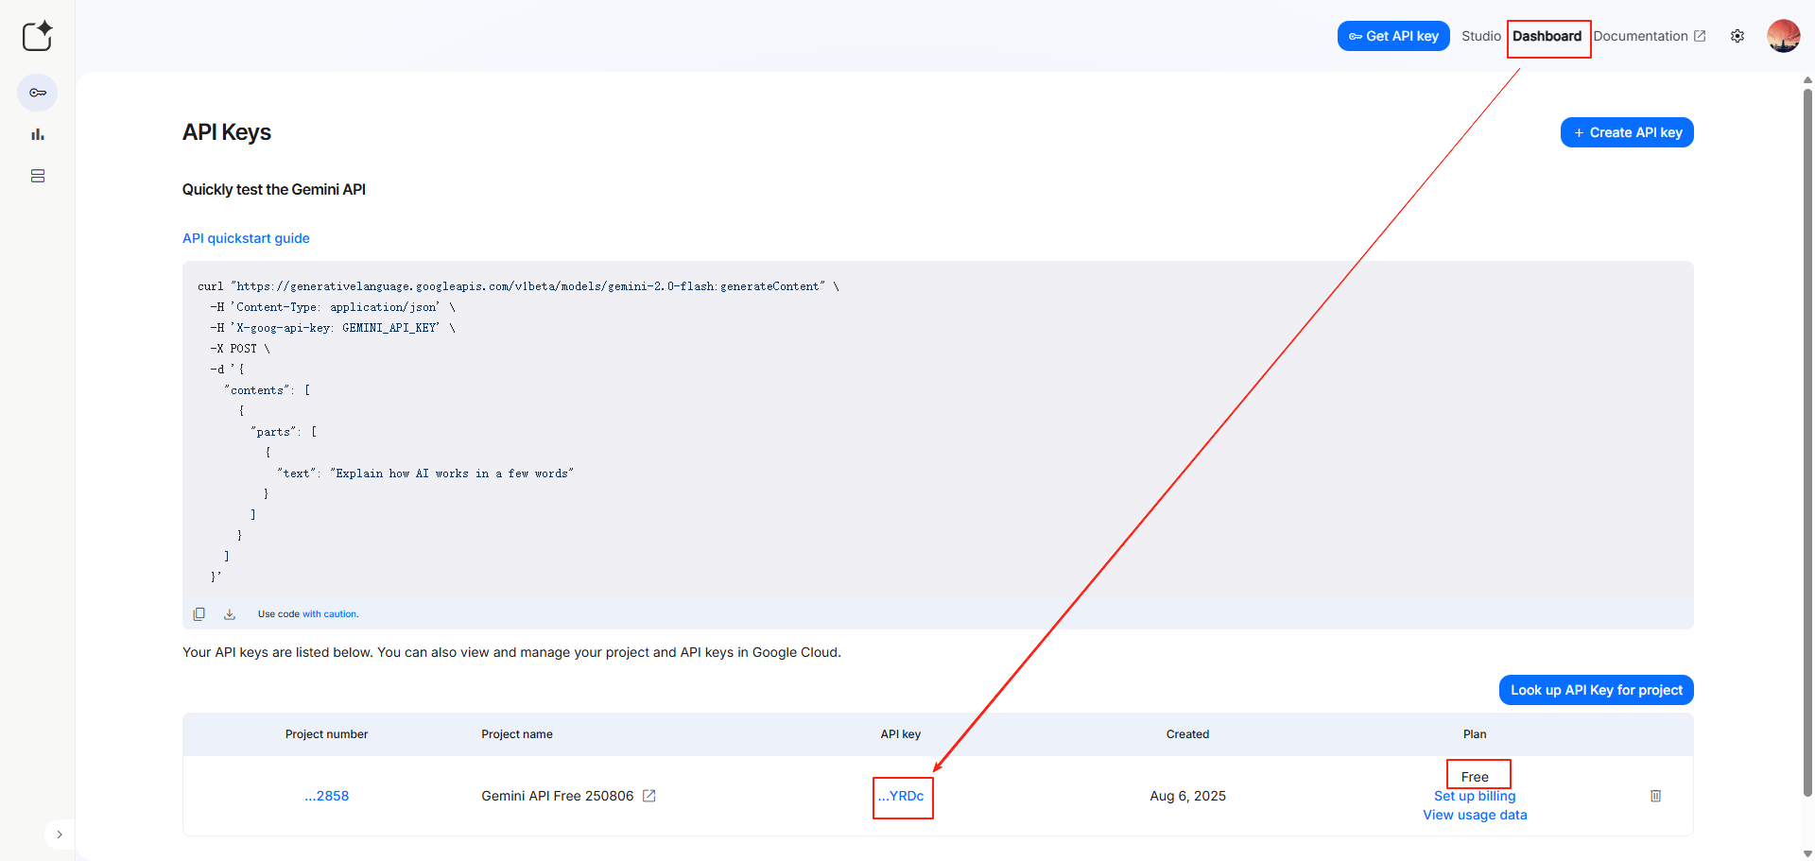Open the stacked list sidebar icon
The height and width of the screenshot is (861, 1815).
[x=38, y=176]
